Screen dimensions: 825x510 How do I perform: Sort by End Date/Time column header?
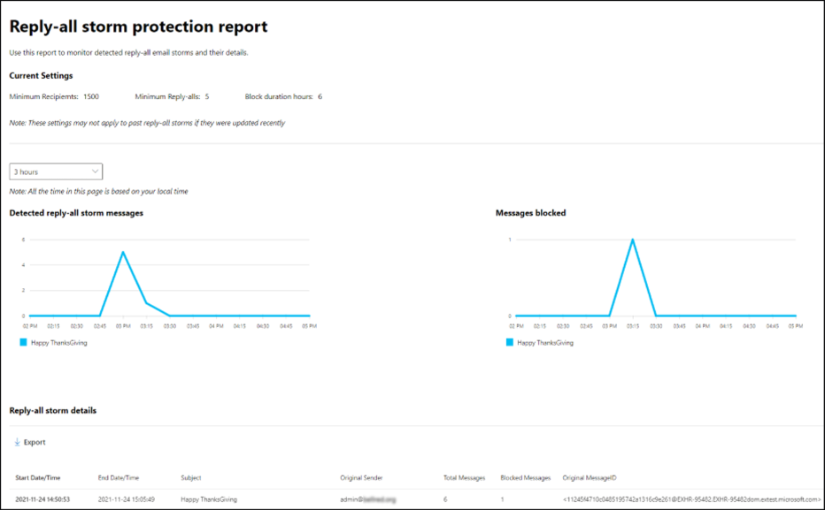[119, 477]
